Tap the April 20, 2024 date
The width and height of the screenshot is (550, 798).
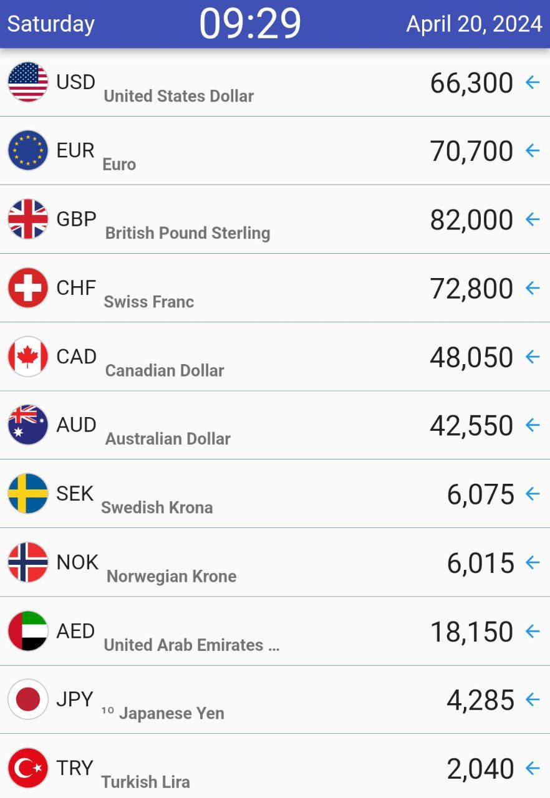click(475, 24)
